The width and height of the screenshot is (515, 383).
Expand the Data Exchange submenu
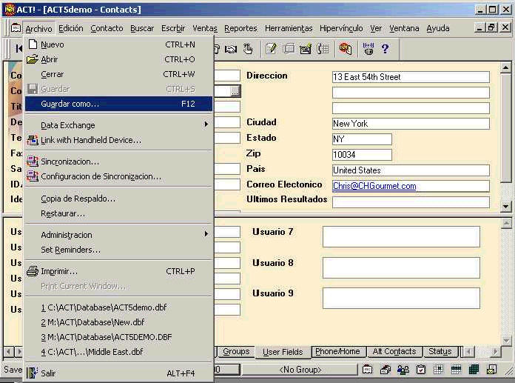click(119, 125)
